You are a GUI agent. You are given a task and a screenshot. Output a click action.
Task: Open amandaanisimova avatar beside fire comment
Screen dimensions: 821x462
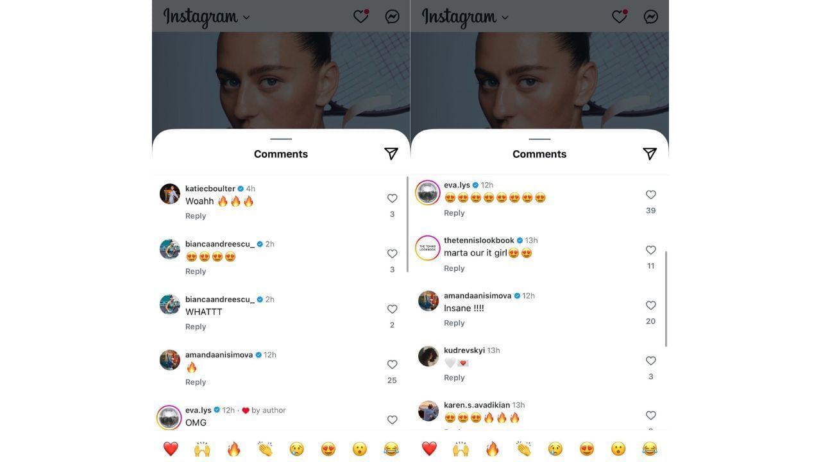pos(170,360)
